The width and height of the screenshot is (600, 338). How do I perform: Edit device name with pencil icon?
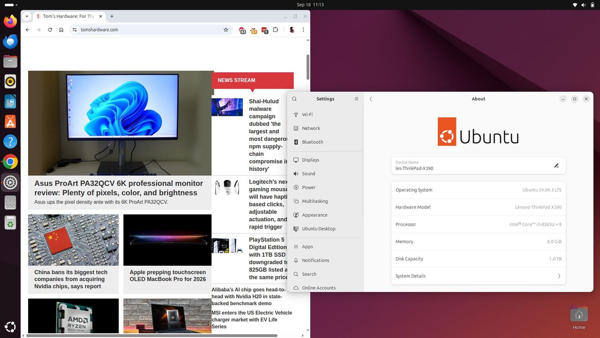pos(556,166)
